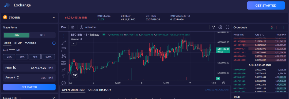Viewport: 289px width, 99px height.
Task: Collapse the drawing toolbar side arrow
Action: pos(69,73)
